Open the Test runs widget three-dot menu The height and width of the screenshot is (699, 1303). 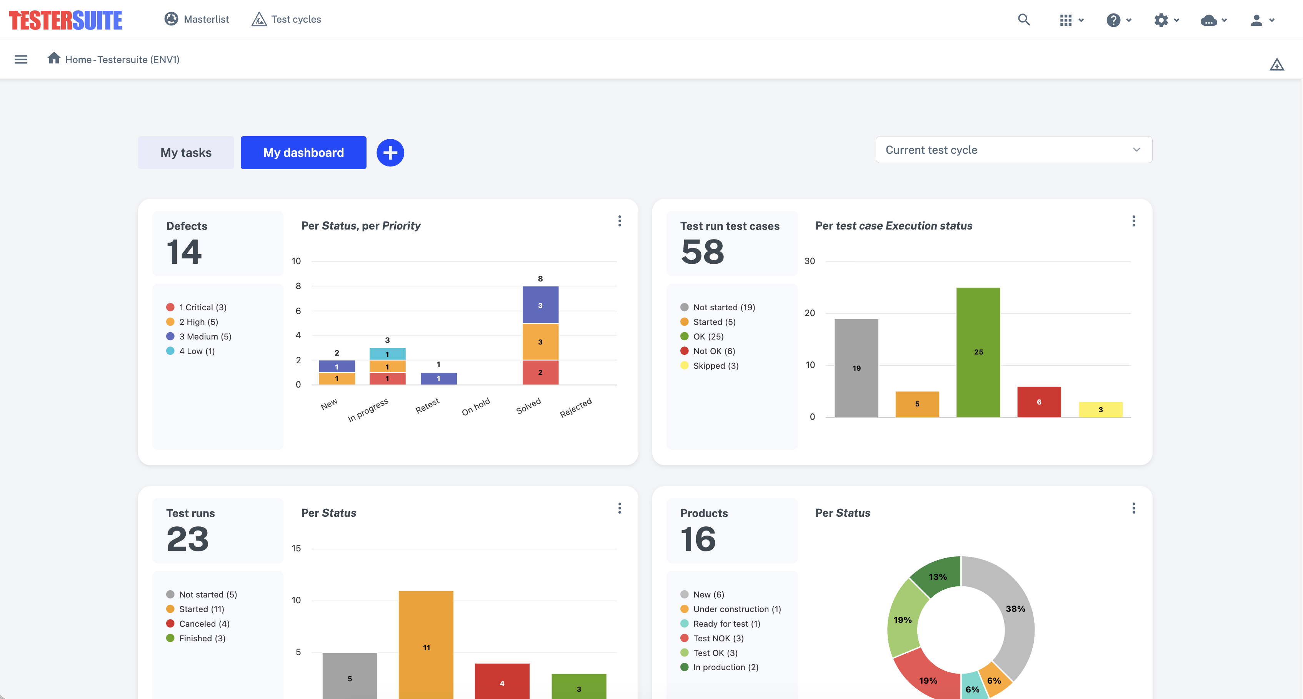620,508
